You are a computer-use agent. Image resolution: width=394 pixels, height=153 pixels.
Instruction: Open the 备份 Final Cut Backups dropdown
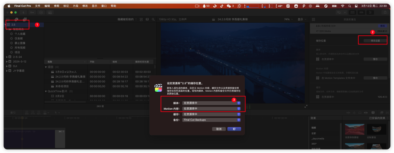[212, 120]
